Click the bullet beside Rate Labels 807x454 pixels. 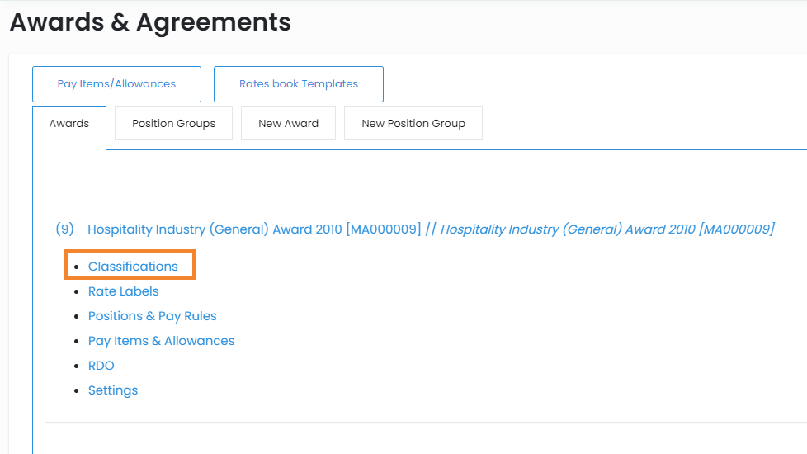tap(76, 292)
